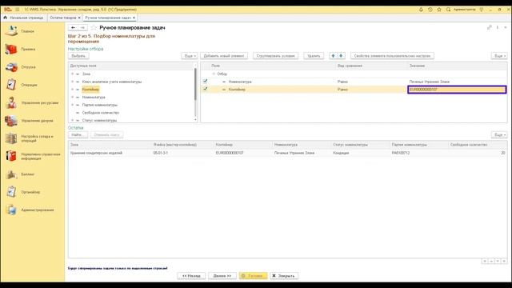
Task: Click the Закрыть button
Action: tap(284, 275)
